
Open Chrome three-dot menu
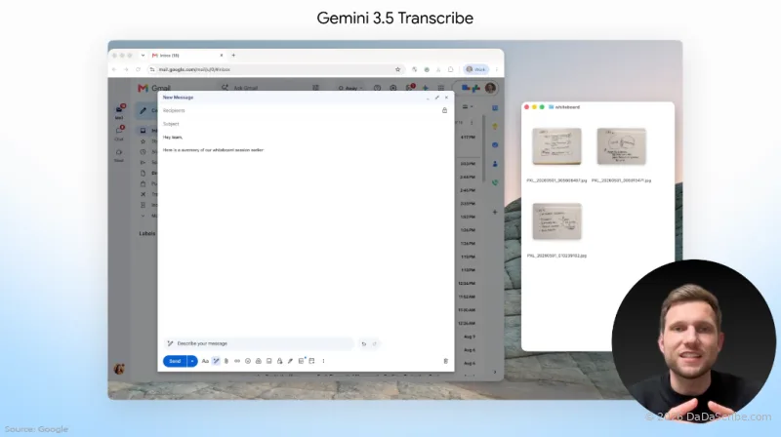[x=497, y=69]
